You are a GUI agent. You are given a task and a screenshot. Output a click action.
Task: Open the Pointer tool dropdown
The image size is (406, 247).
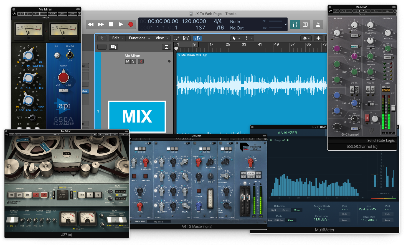(x=236, y=38)
